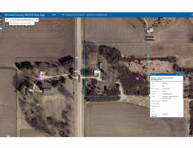Click the first widget toolbar icon

point(7,26)
